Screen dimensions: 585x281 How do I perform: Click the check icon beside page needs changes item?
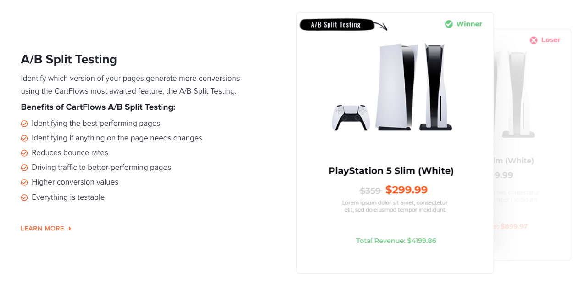24,138
